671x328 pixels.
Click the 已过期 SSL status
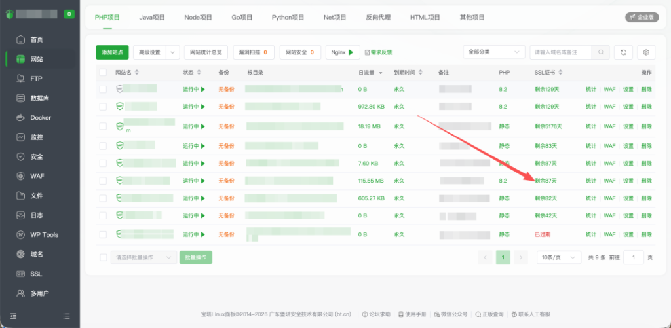[543, 234]
